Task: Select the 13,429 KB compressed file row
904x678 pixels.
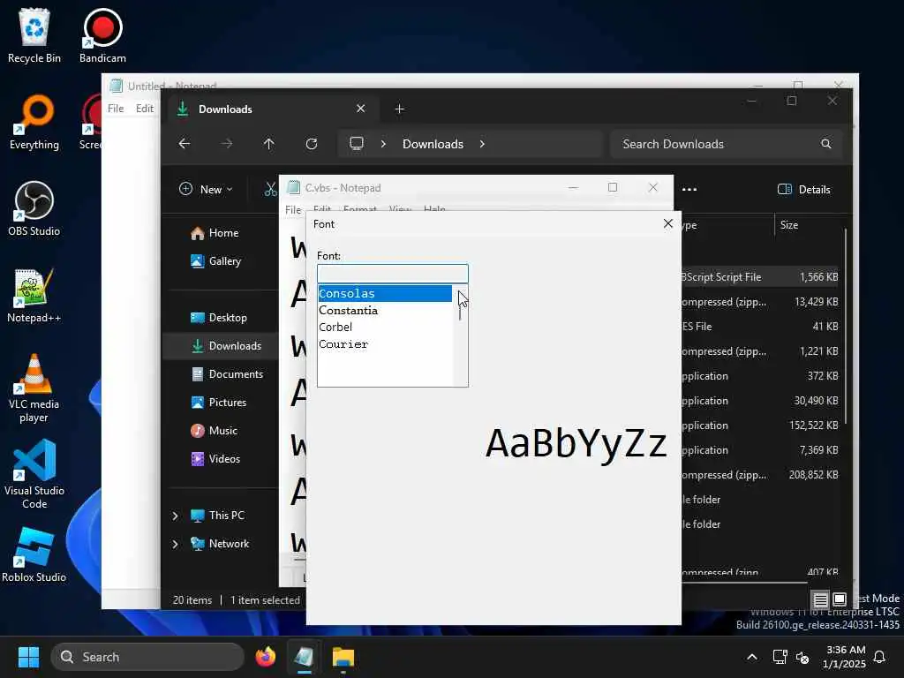Action: 761,302
